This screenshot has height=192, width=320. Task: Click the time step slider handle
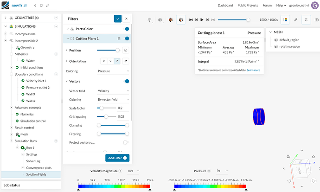coord(248,20)
